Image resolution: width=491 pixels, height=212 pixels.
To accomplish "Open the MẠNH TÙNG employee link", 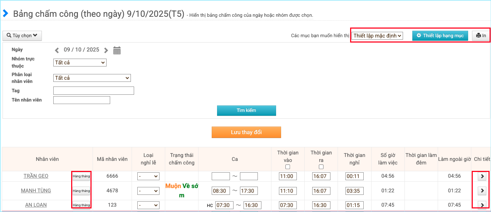I will [36, 191].
